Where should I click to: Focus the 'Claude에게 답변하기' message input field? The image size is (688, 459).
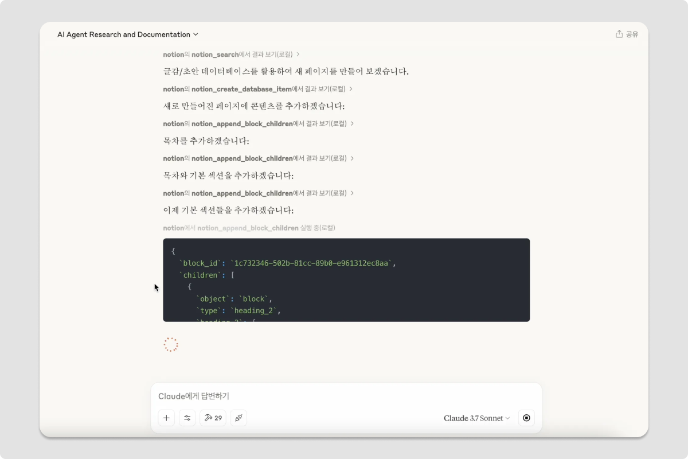pyautogui.click(x=346, y=396)
